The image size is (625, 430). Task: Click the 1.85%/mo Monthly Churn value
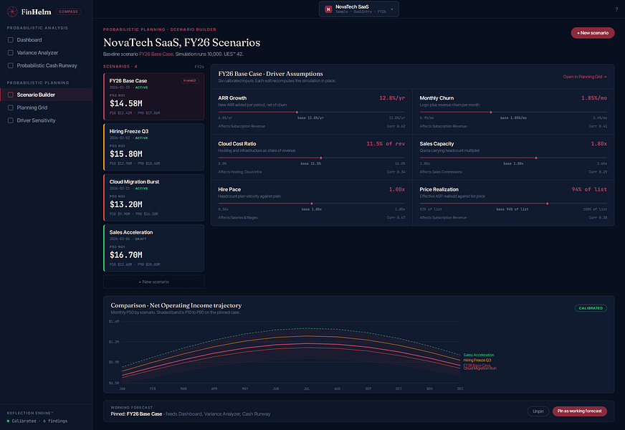pos(594,98)
